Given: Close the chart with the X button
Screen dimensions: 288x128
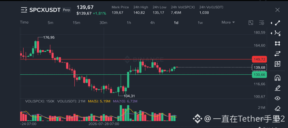Looking at the screenshot, I should [277, 10].
